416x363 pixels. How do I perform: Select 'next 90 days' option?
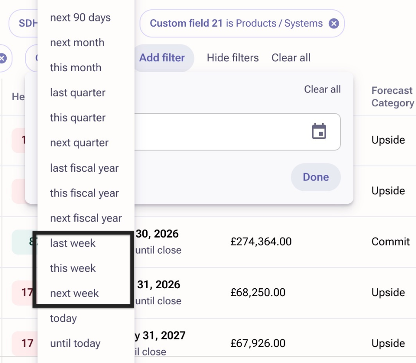pyautogui.click(x=80, y=18)
